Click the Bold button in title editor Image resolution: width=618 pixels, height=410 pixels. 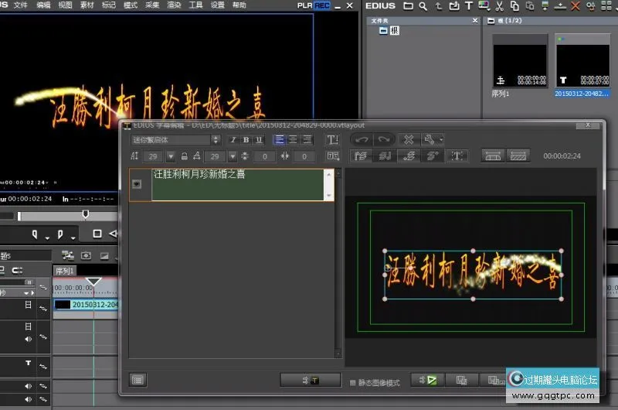[x=246, y=140]
